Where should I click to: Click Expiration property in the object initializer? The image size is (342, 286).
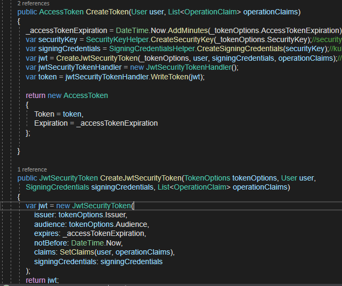(51, 124)
